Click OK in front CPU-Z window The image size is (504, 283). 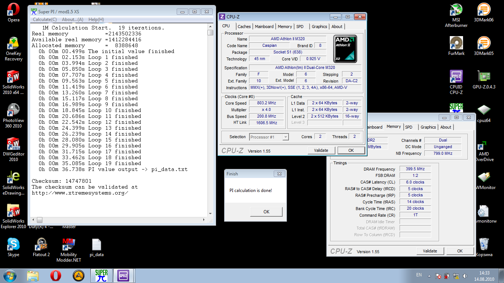pyautogui.click(x=351, y=150)
